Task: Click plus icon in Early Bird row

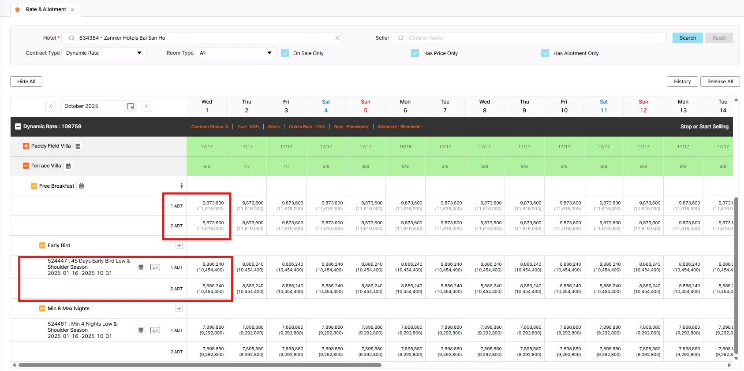Action: pos(179,245)
